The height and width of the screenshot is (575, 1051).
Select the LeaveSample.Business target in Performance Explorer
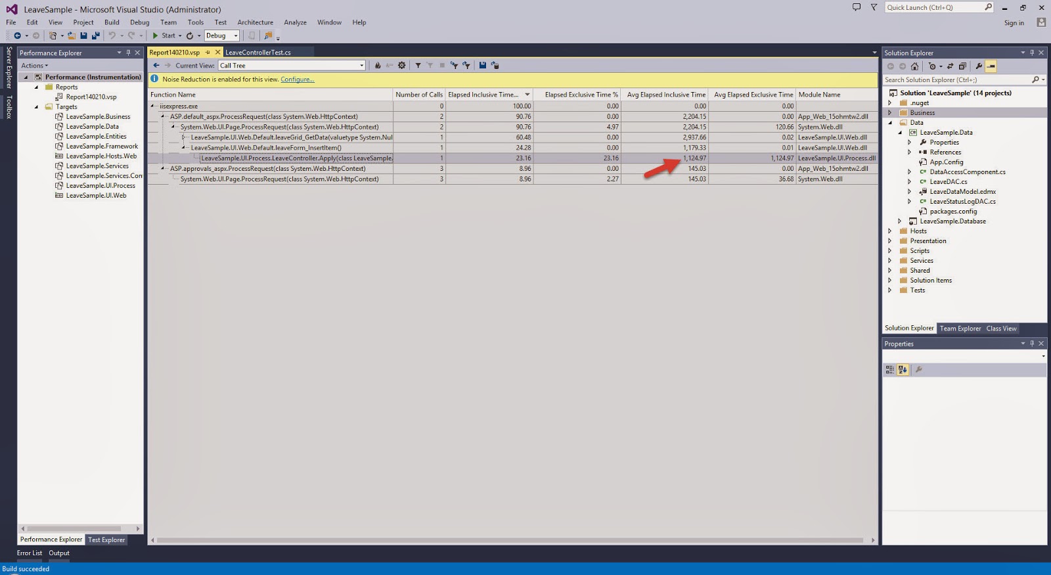(x=98, y=116)
